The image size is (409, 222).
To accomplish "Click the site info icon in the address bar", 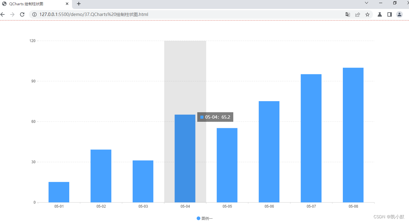I will pos(34,14).
